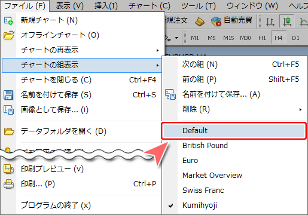Viewport: 308px width, 215px height.
Task: Open the toolbar dropdown arrow beside M1
Action: (x=176, y=38)
